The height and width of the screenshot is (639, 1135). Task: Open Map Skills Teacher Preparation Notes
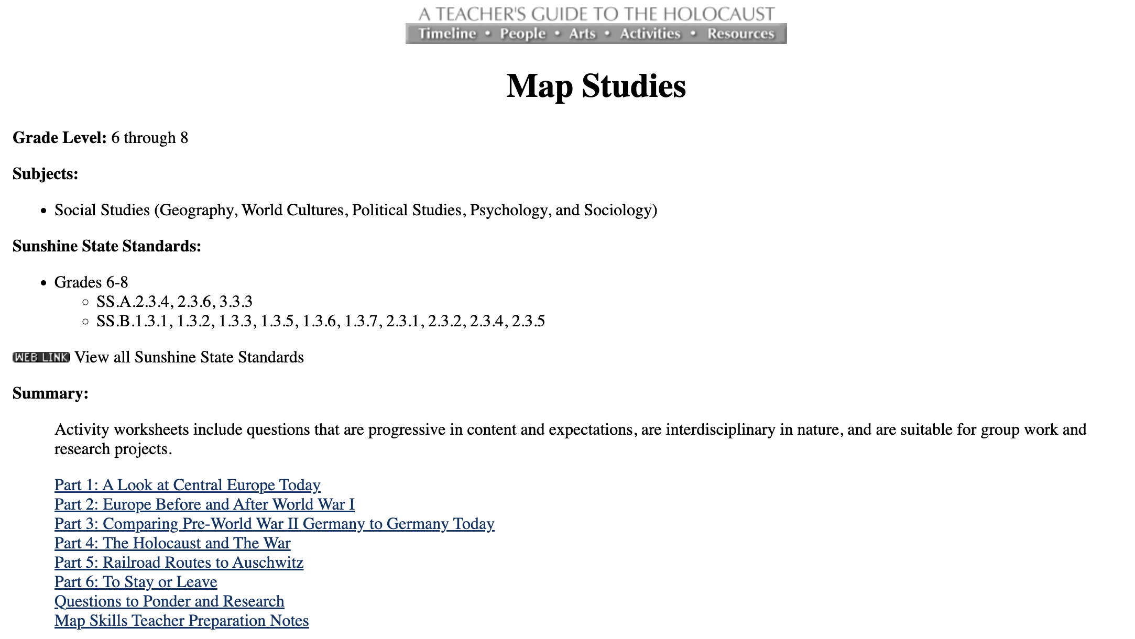tap(181, 621)
